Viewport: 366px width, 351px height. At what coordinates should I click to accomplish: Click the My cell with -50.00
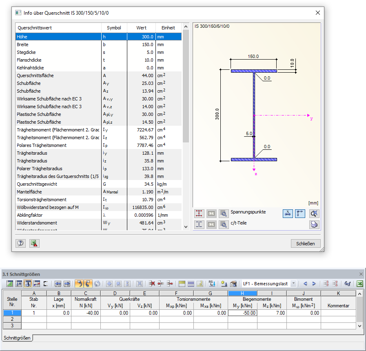pyautogui.click(x=242, y=313)
